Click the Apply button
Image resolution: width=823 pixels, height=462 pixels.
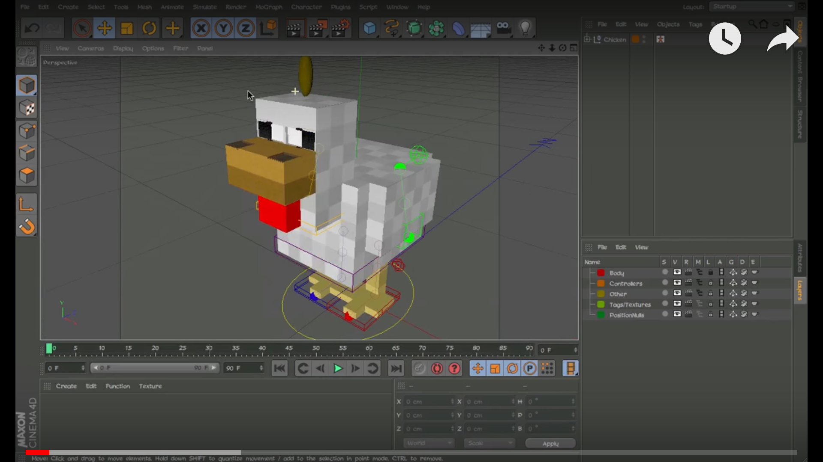(x=550, y=444)
